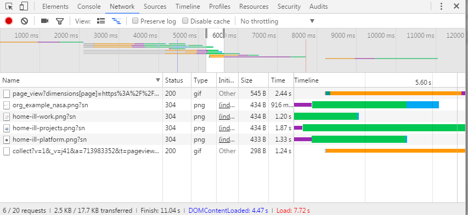Open the Elements tab
This screenshot has width=468, height=215.
click(55, 7)
